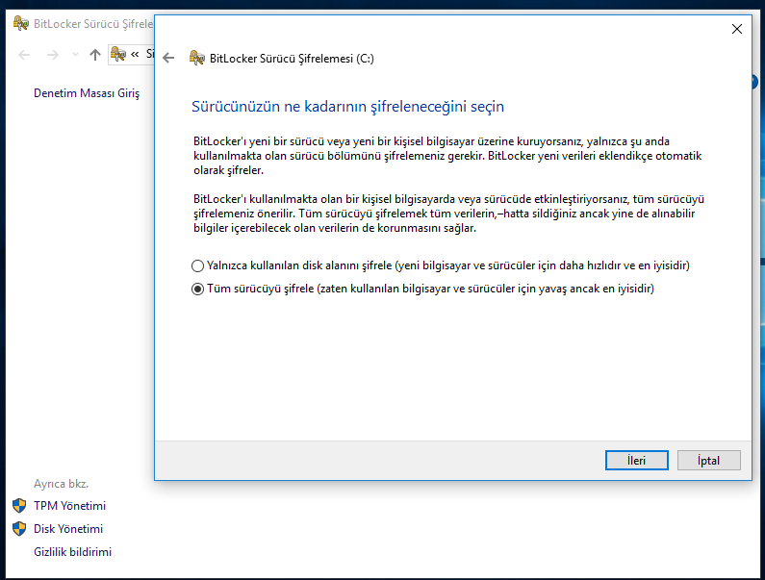Select Tüm sürücüyü şifrele option
This screenshot has width=765, height=580.
pos(198,289)
